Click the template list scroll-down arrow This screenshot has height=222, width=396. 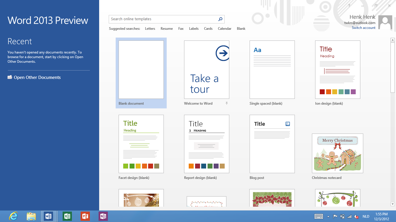click(x=393, y=204)
